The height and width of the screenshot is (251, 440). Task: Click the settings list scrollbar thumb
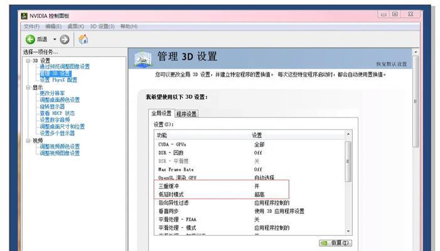tap(348, 161)
